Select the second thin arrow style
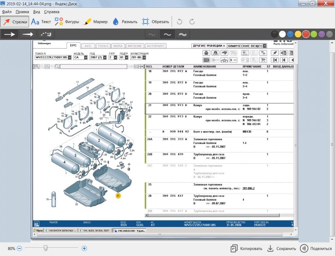Image resolution: width=335 pixels, height=256 pixels. [x=28, y=34]
